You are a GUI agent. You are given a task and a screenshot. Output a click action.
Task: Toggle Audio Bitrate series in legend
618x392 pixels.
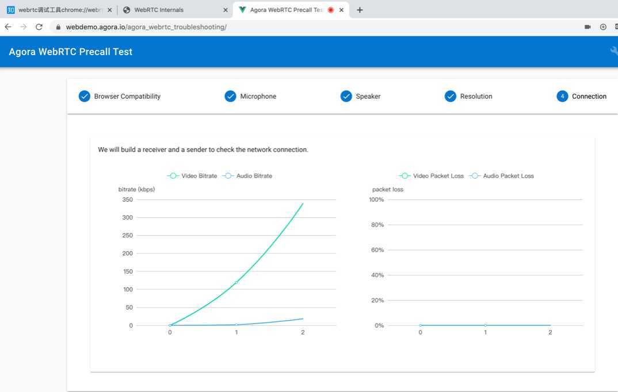pos(247,176)
